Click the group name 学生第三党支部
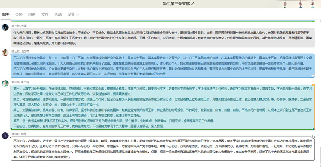This screenshot has width=321, height=167. click(x=176, y=4)
